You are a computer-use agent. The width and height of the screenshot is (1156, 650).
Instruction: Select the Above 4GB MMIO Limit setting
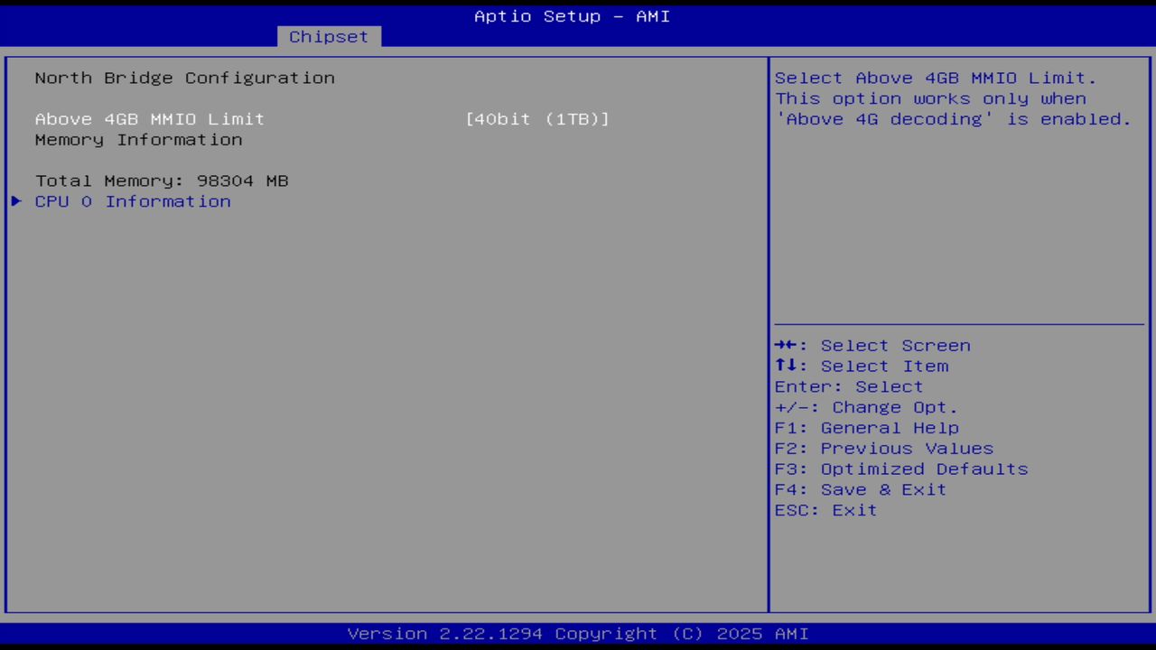click(x=149, y=118)
